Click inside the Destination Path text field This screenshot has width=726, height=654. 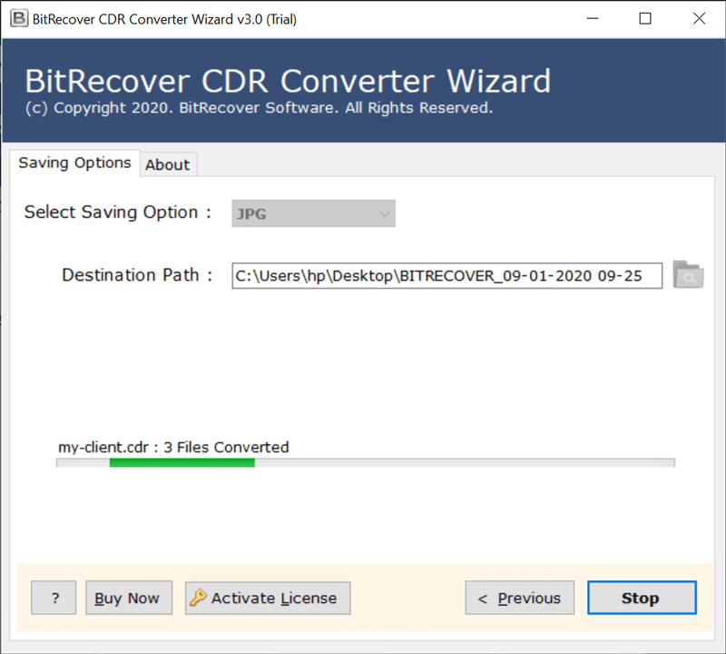(x=446, y=275)
